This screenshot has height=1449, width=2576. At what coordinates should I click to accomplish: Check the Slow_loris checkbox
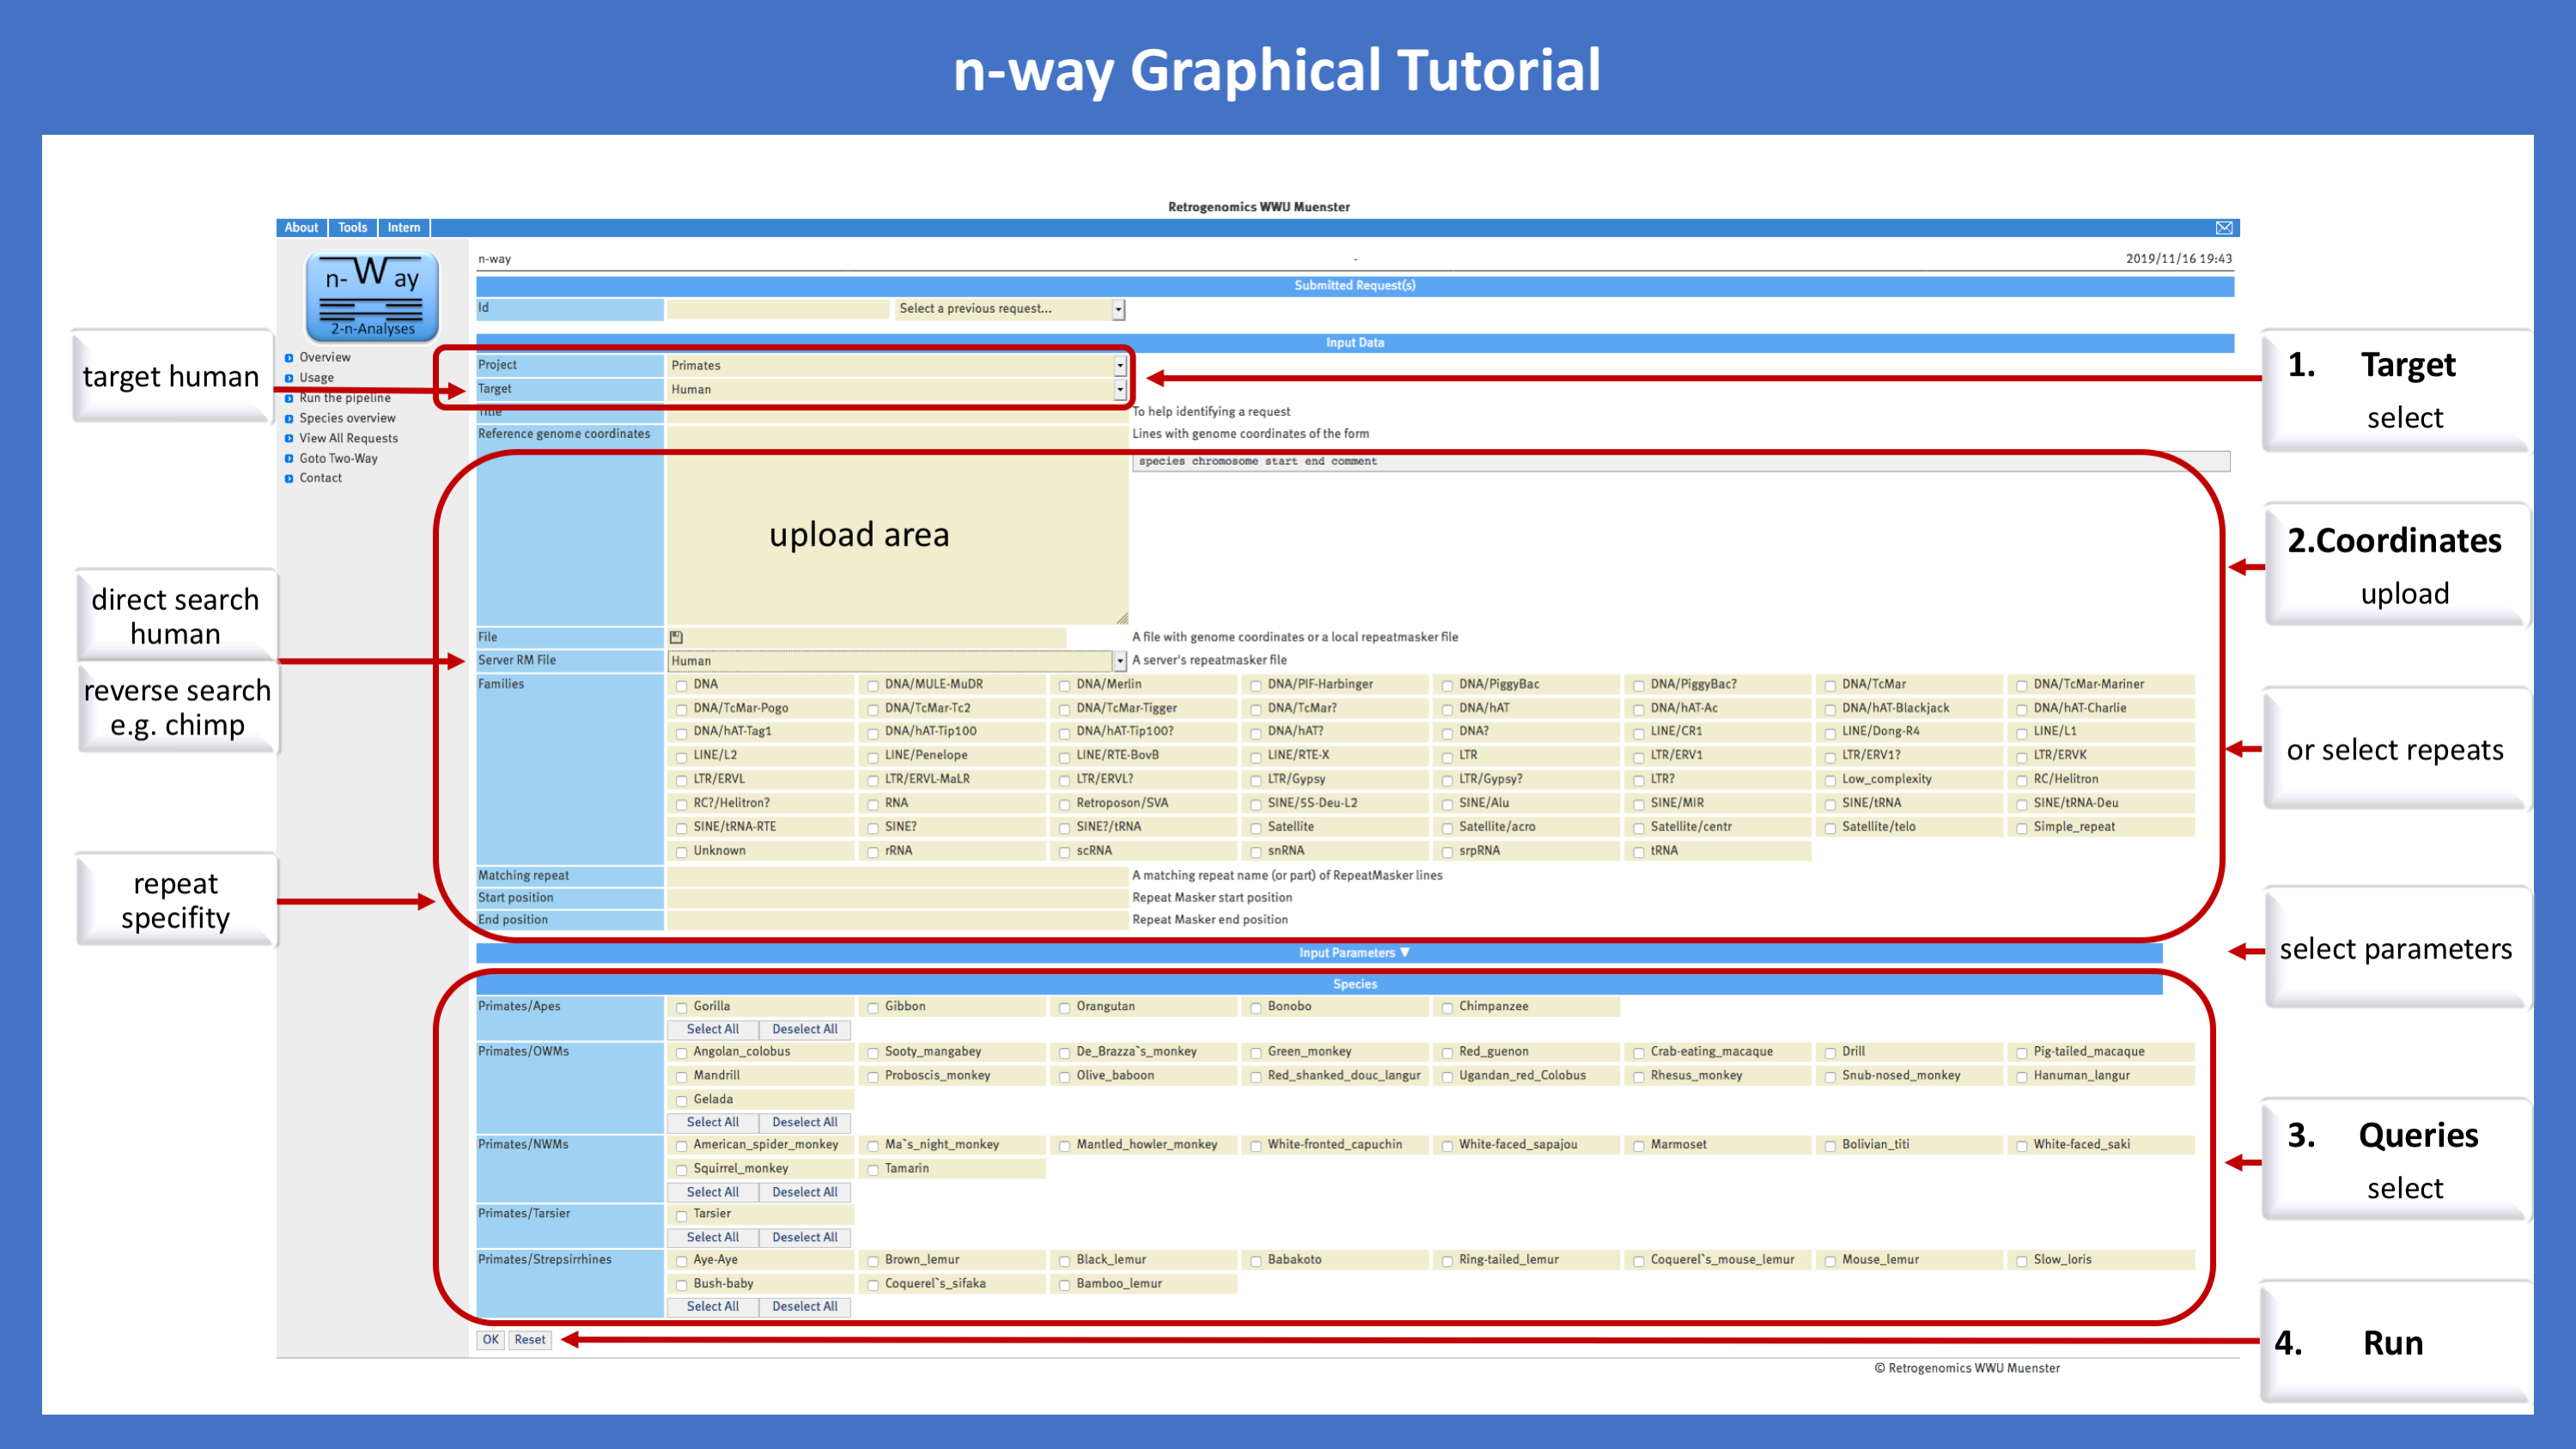click(x=2021, y=1262)
